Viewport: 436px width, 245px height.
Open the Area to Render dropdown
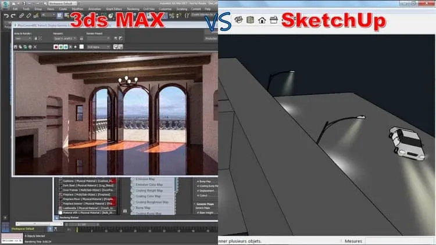tap(23, 38)
